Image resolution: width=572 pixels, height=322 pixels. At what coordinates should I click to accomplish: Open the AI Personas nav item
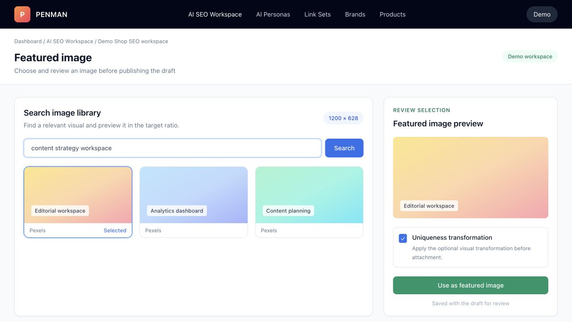273,14
